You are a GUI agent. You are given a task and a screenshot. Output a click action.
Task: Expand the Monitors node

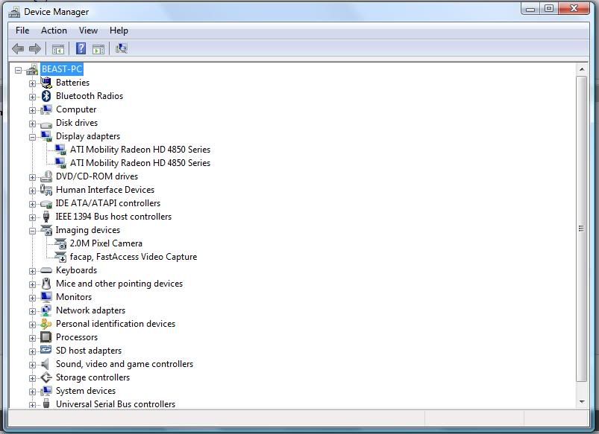point(33,298)
